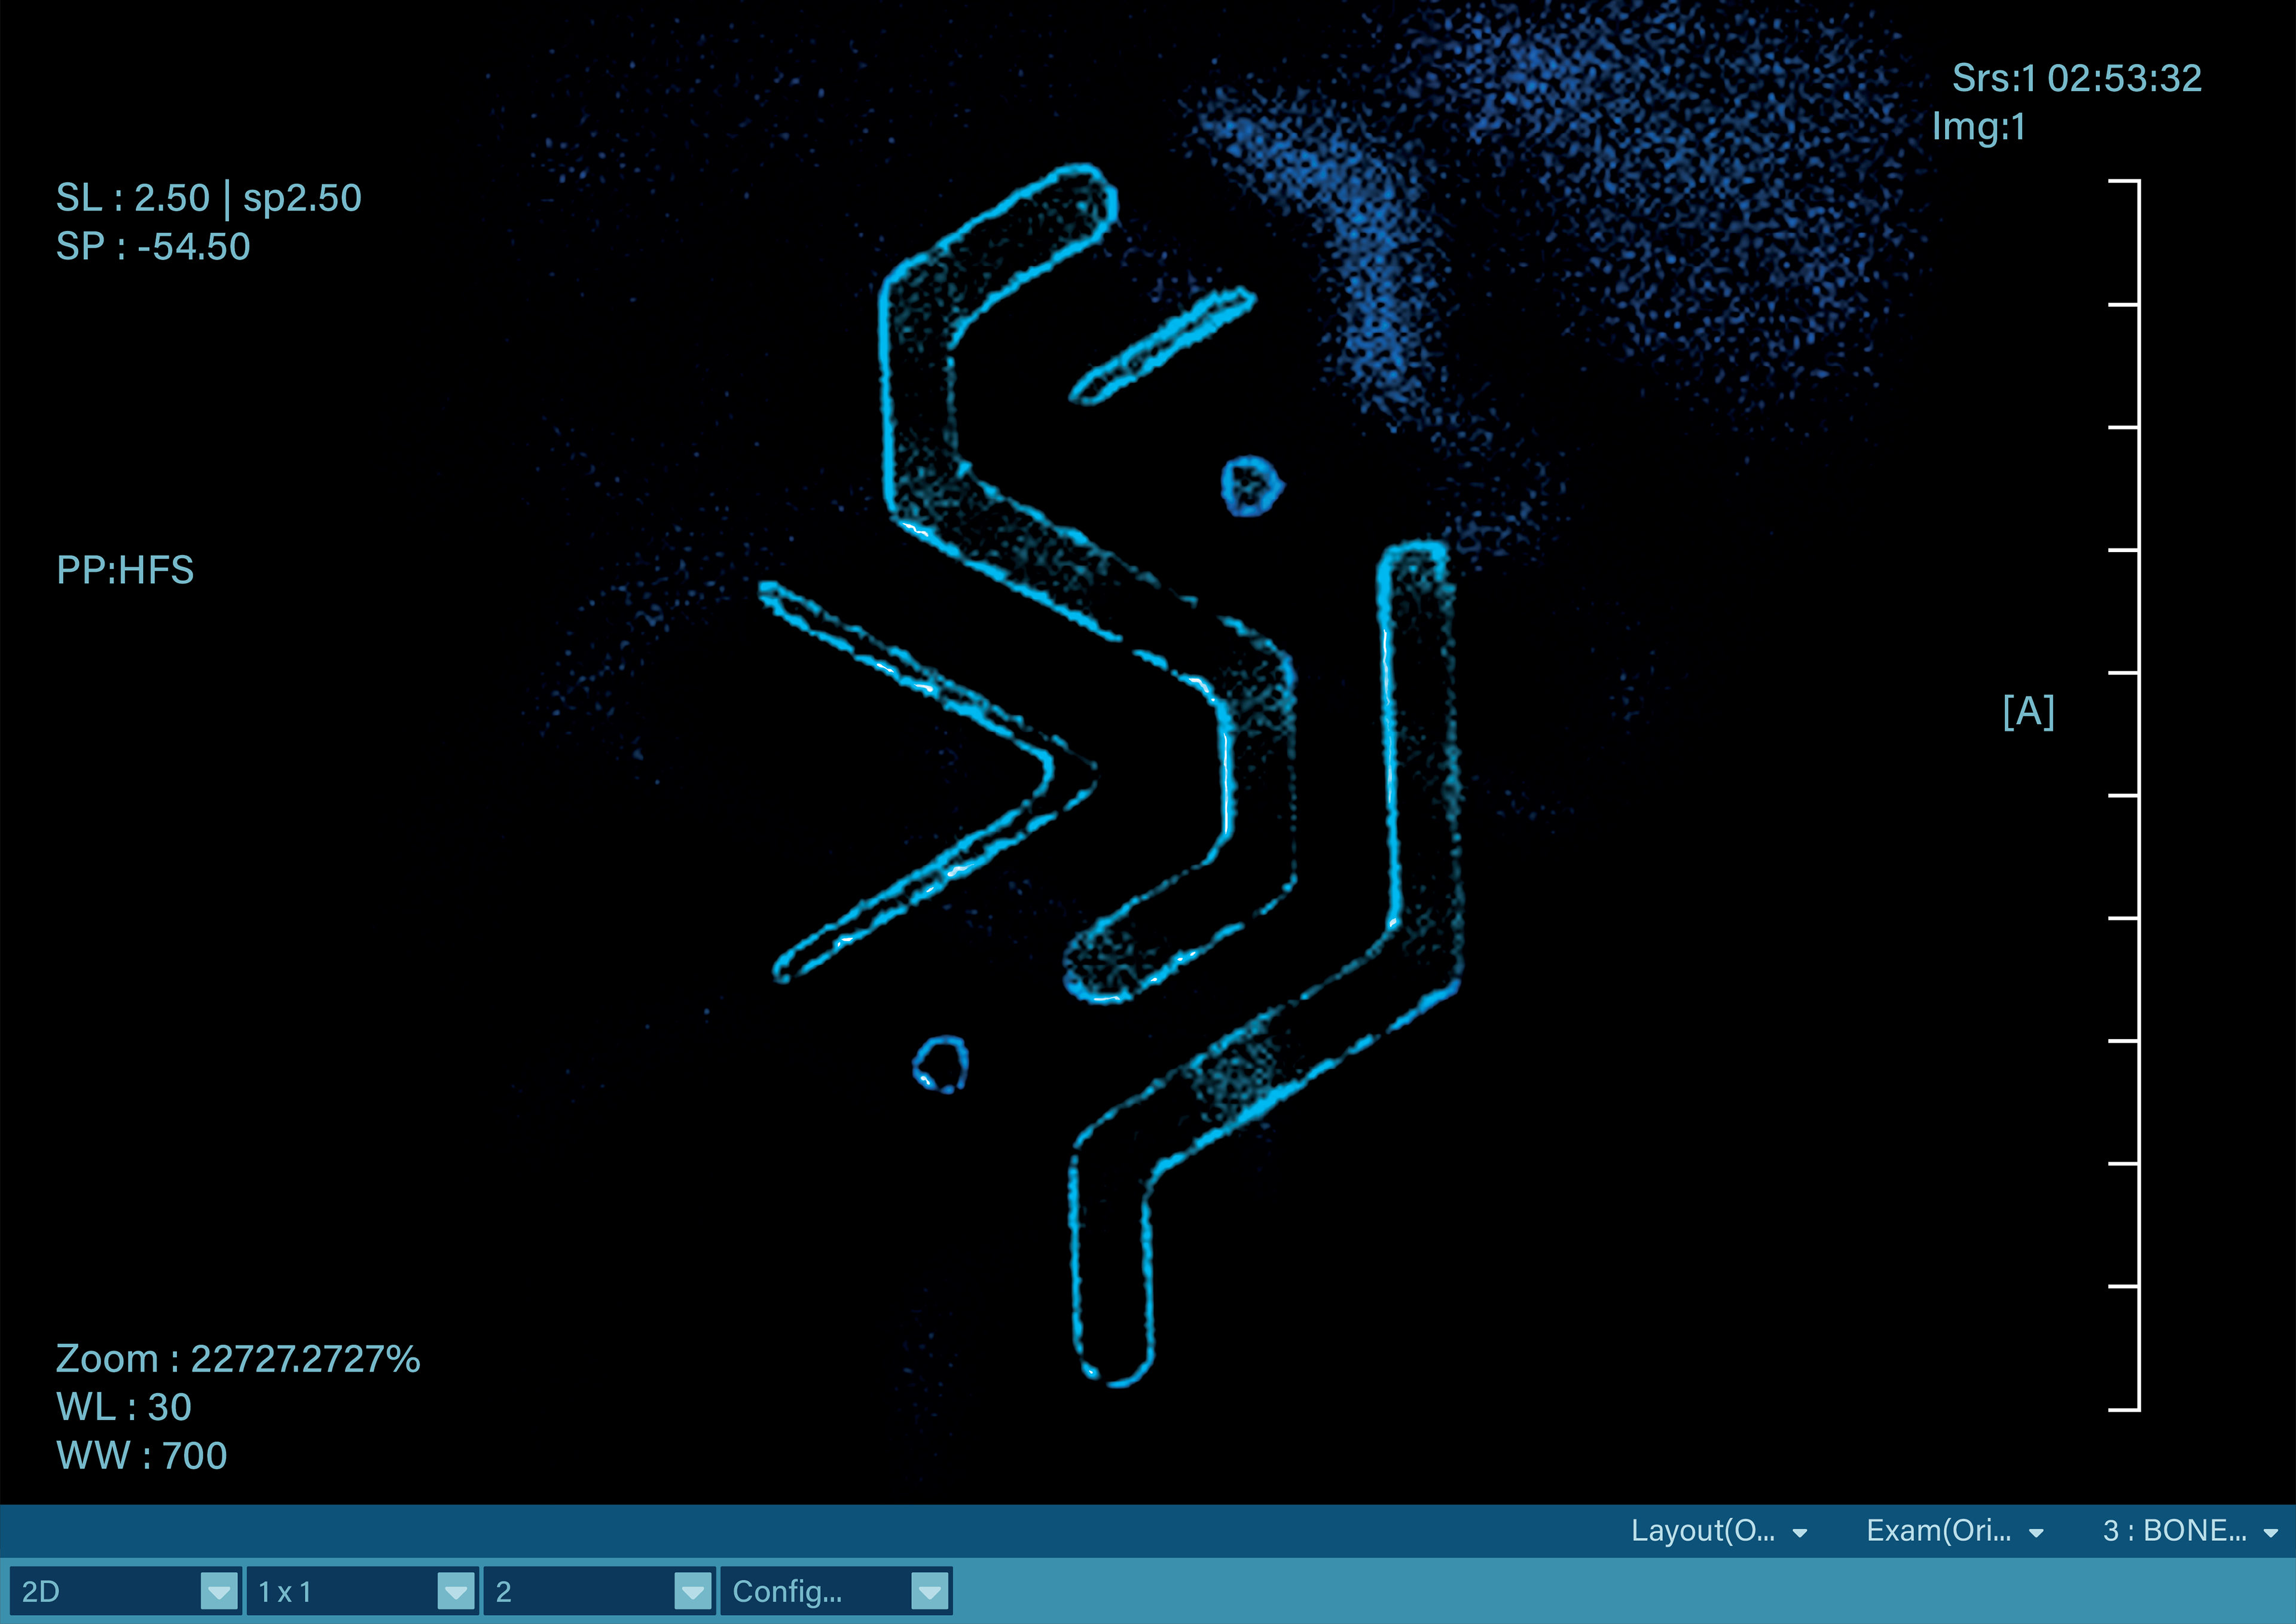Click the Srs:1 series timestamp label
Viewport: 2296px width, 1624px height.
click(x=2076, y=78)
